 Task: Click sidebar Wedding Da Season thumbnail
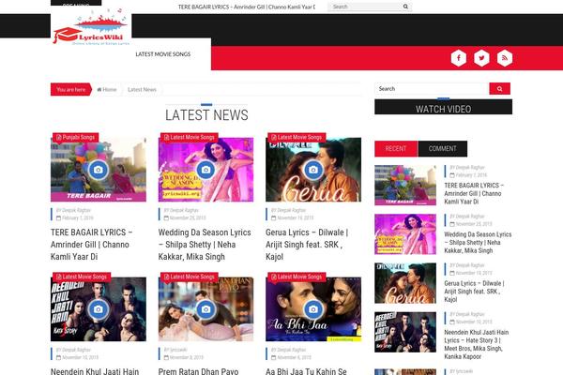pos(405,234)
